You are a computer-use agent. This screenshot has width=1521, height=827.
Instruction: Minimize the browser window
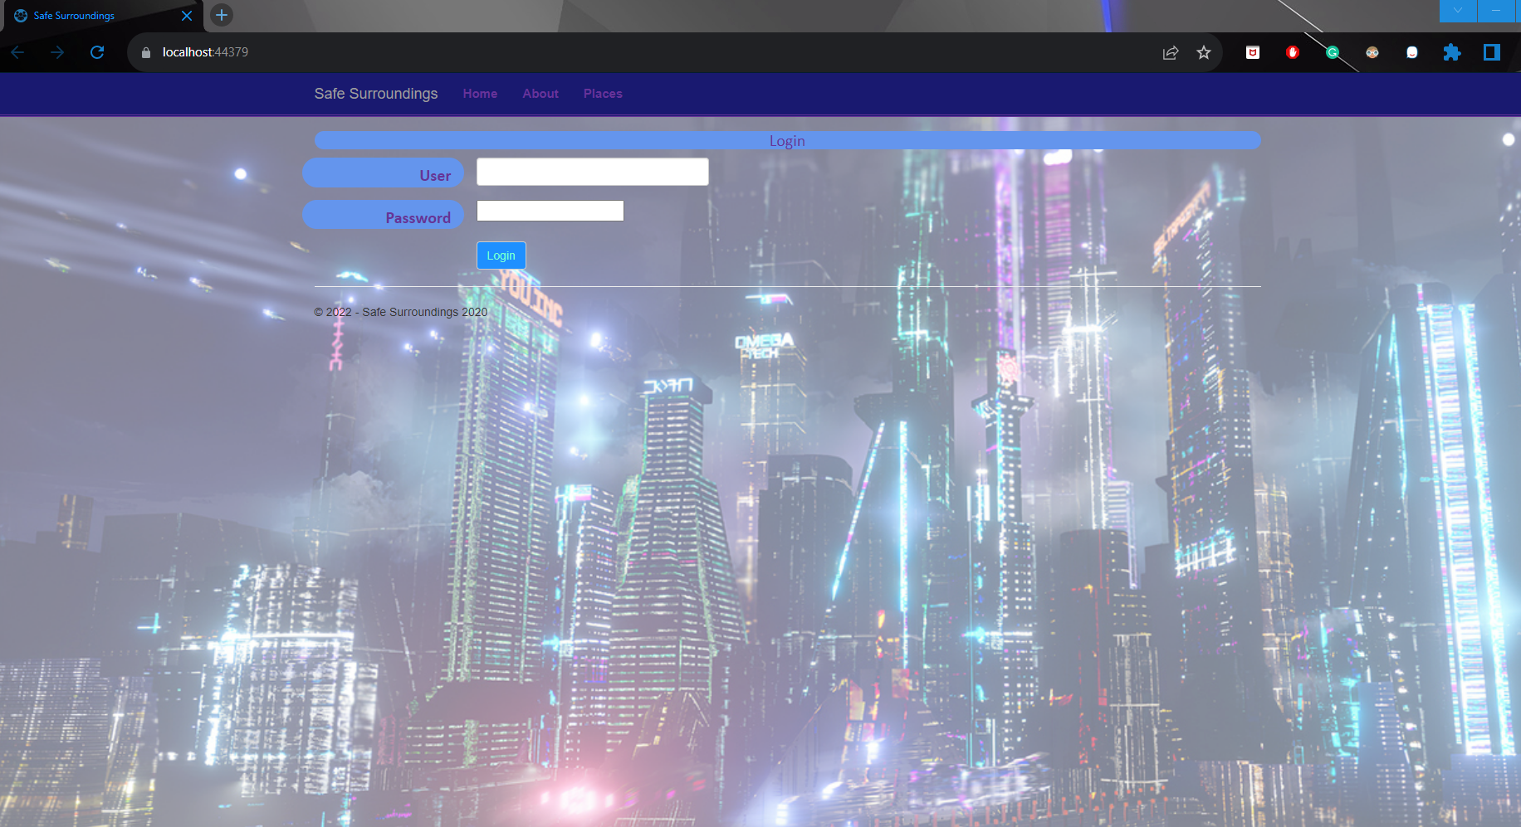point(1497,10)
